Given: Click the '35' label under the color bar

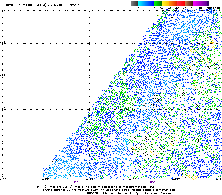Looking at the screenshot, I should 185,8.
